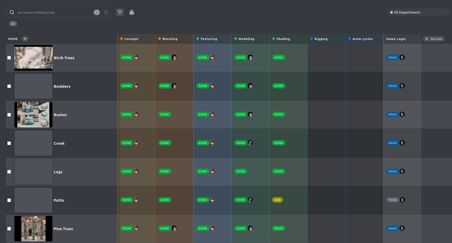Click the folder icon below the search bar
This screenshot has width=452, height=243.
13,24
